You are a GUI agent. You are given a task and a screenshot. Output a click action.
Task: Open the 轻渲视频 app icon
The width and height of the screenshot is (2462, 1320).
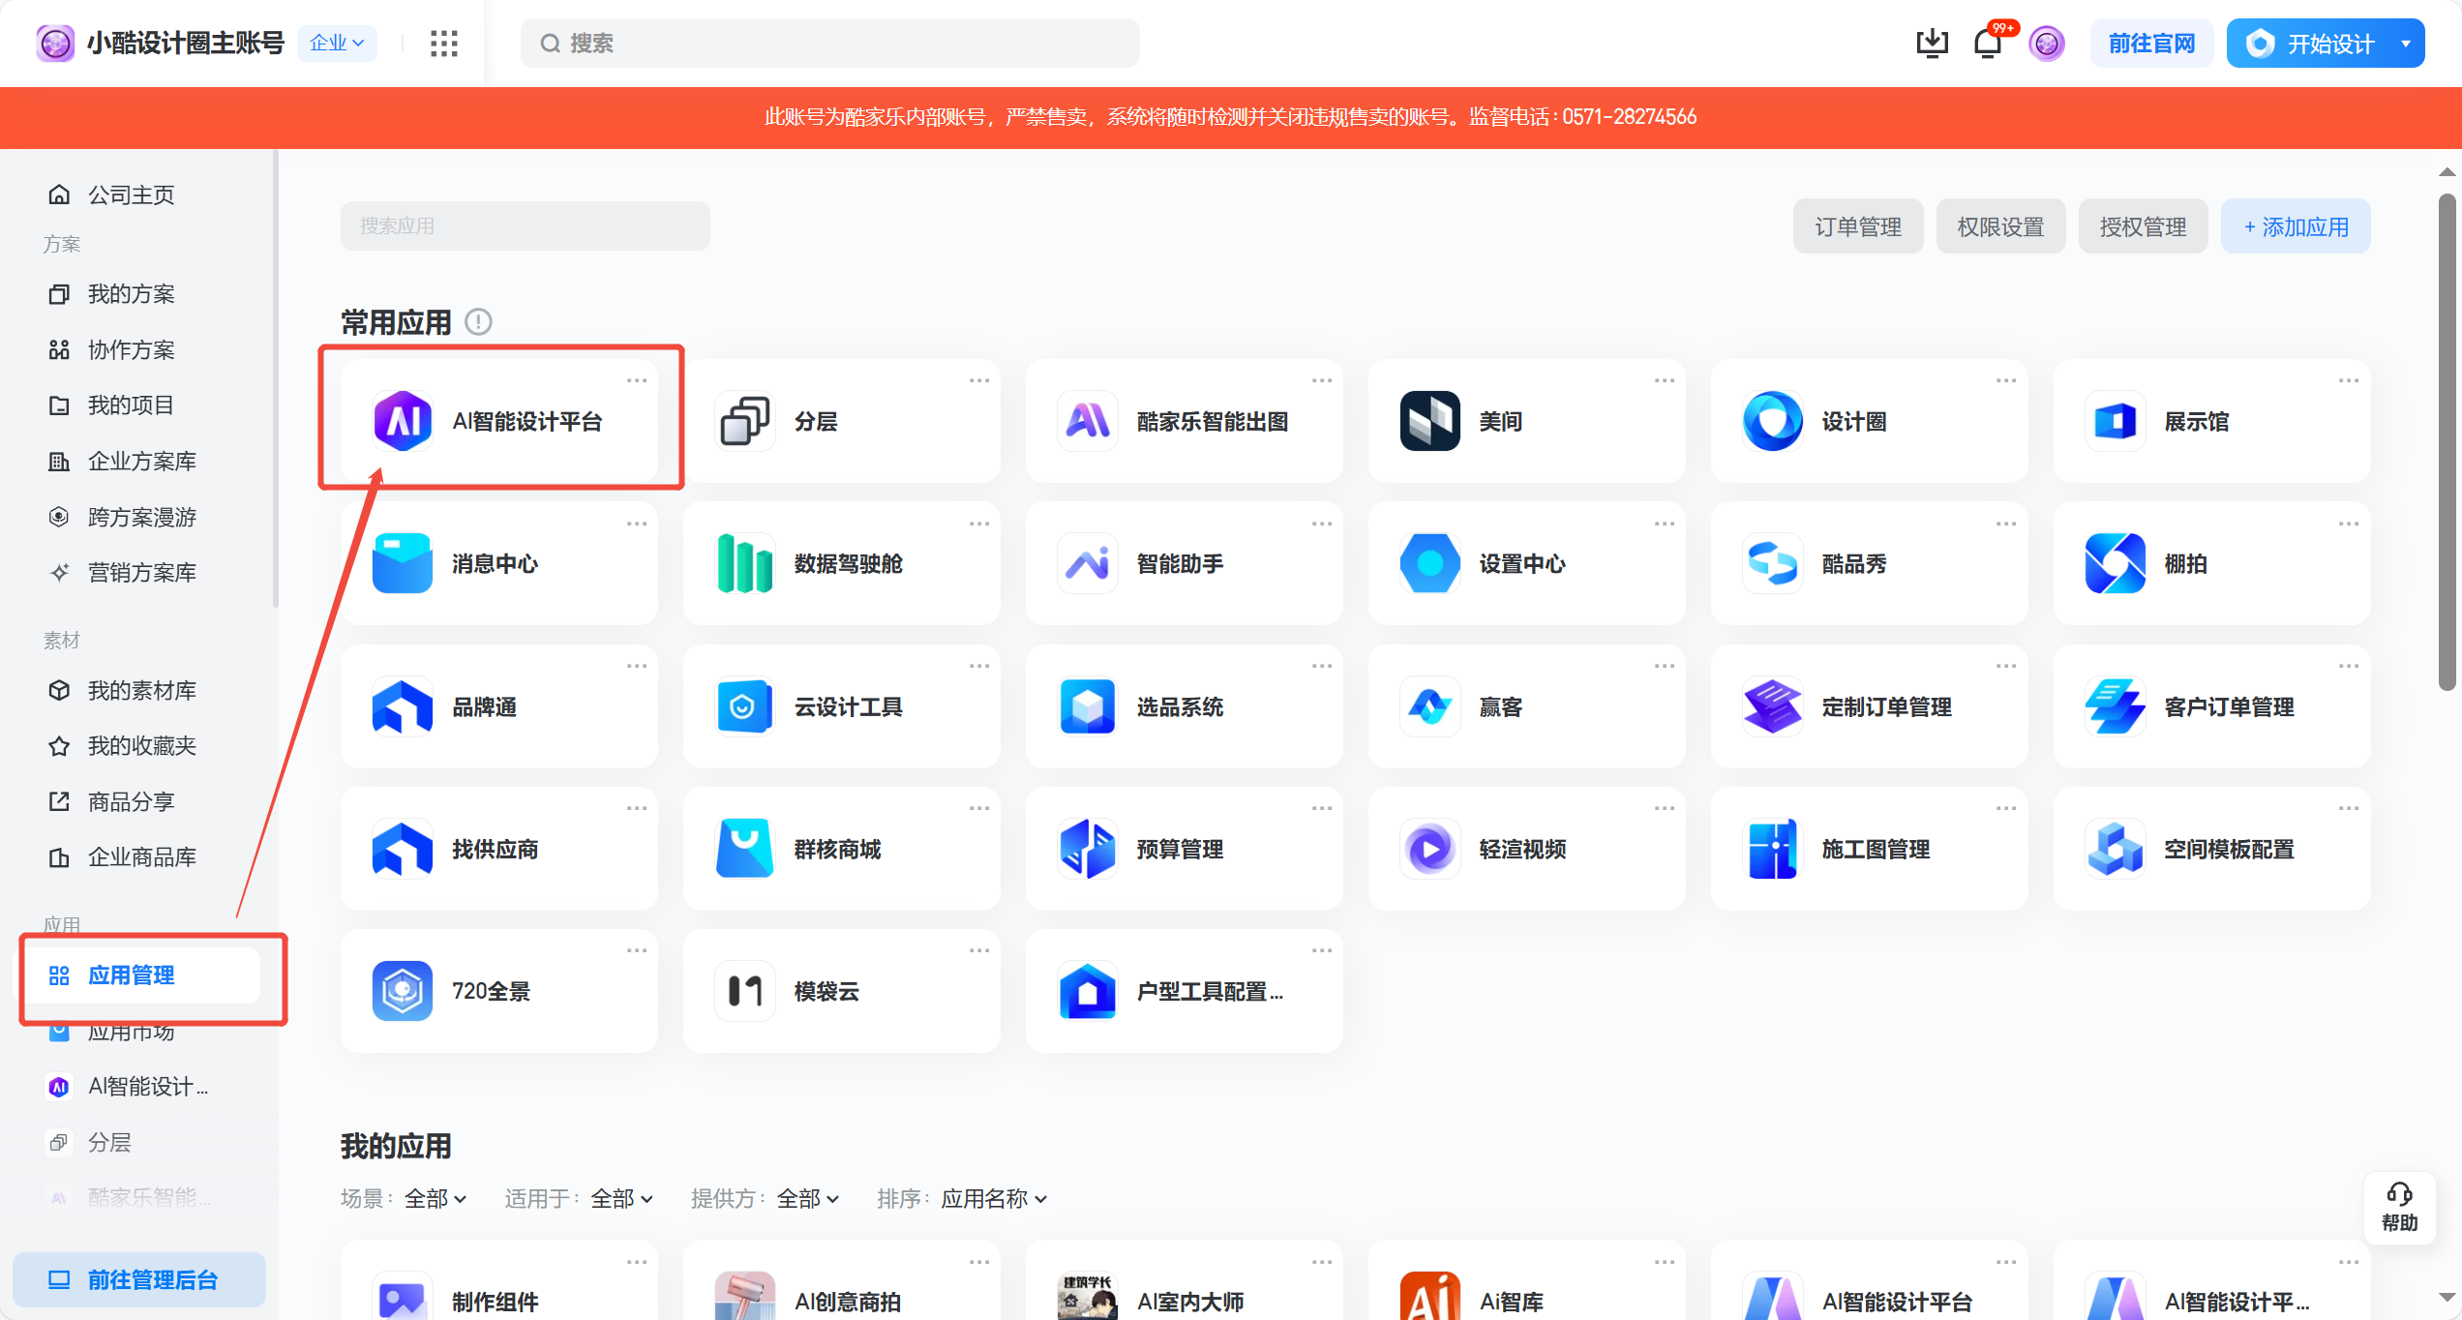coord(1429,849)
